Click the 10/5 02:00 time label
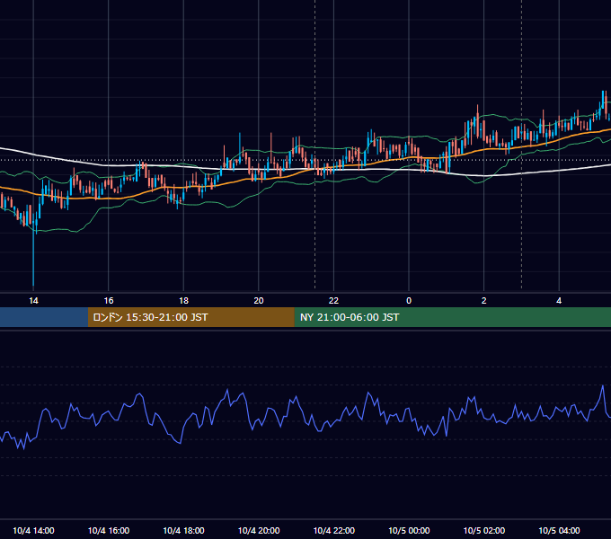Screen dimensions: 611x539 tap(484, 530)
